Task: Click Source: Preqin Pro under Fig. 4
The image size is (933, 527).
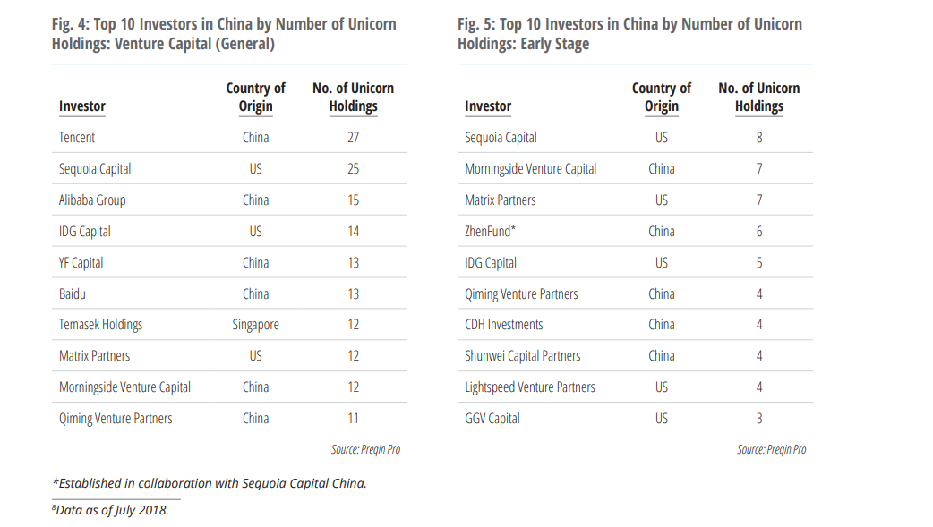Action: click(366, 450)
